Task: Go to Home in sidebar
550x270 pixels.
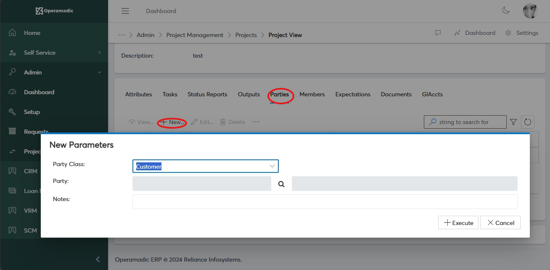Action: click(x=32, y=33)
